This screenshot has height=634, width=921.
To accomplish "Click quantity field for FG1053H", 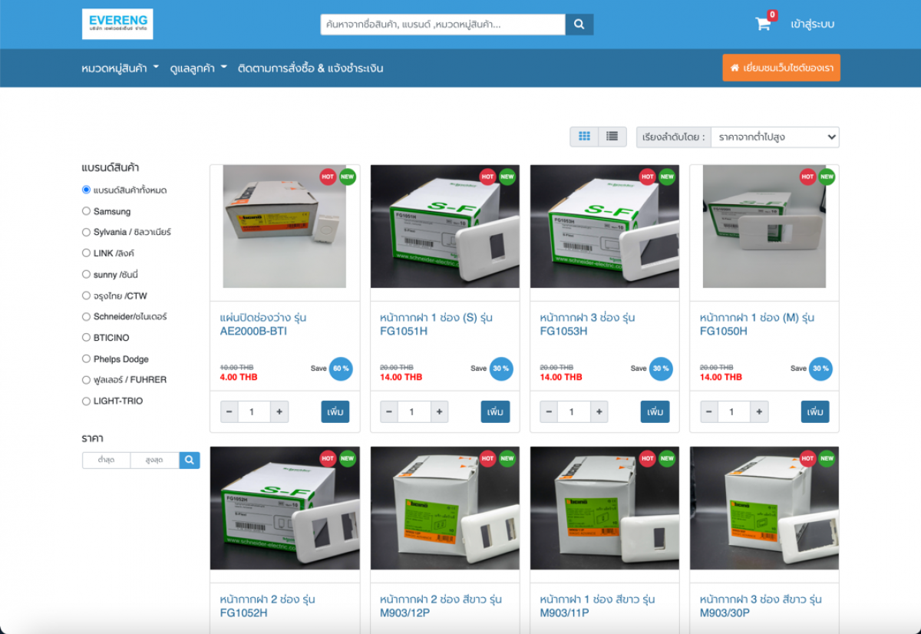I will coord(573,411).
